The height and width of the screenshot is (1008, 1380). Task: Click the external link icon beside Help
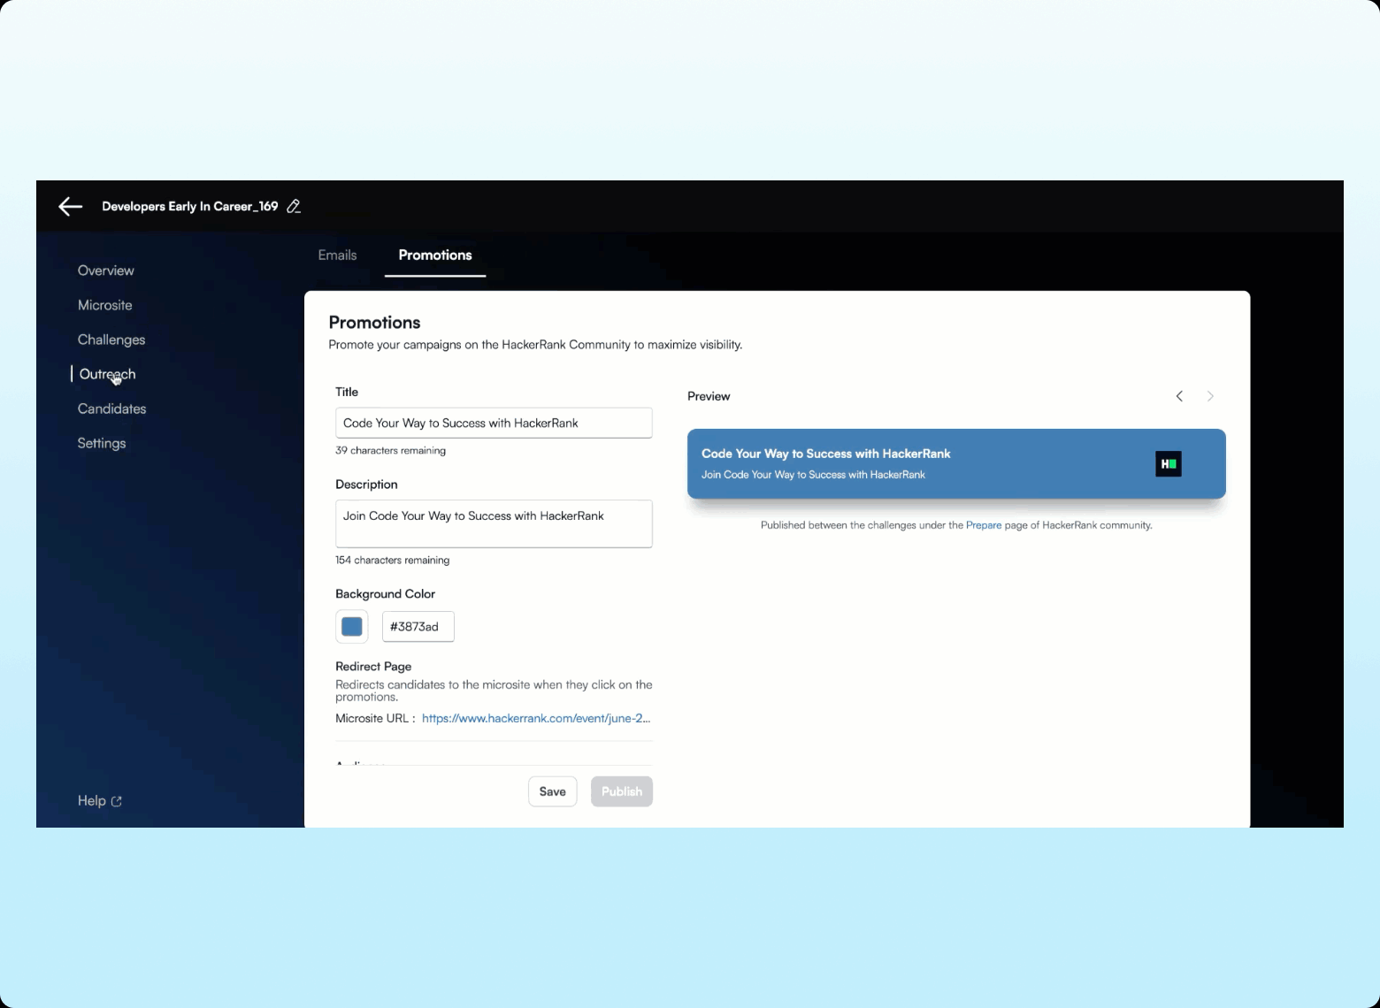[116, 801]
